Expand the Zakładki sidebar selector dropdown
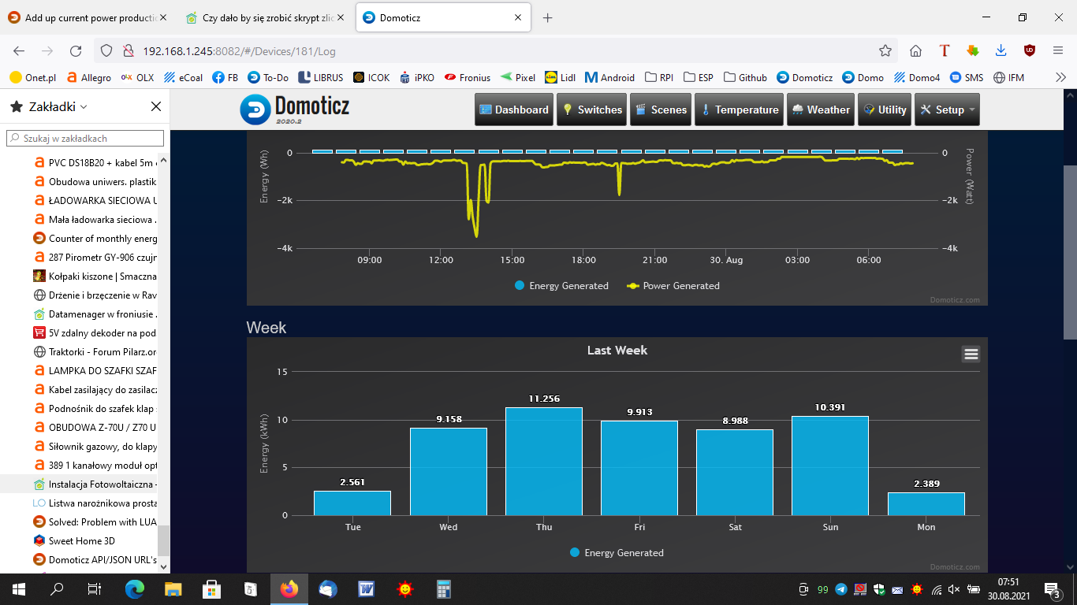The width and height of the screenshot is (1077, 605). tap(84, 106)
